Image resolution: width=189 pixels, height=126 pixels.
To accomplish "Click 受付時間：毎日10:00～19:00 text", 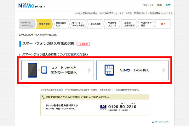I will (x=60, y=109).
